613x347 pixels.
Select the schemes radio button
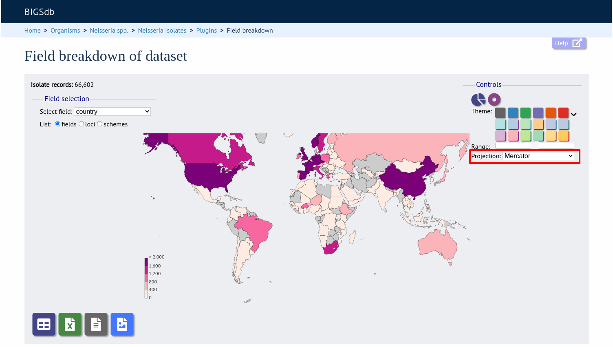[x=99, y=124]
